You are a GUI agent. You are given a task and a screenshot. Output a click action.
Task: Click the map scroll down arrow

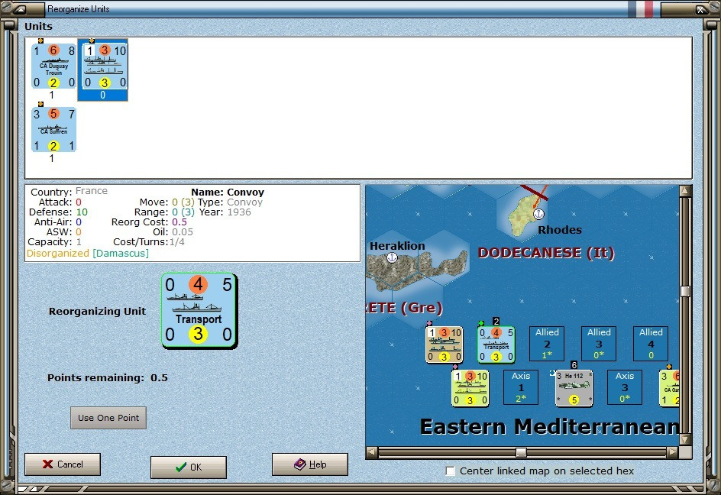coord(685,440)
